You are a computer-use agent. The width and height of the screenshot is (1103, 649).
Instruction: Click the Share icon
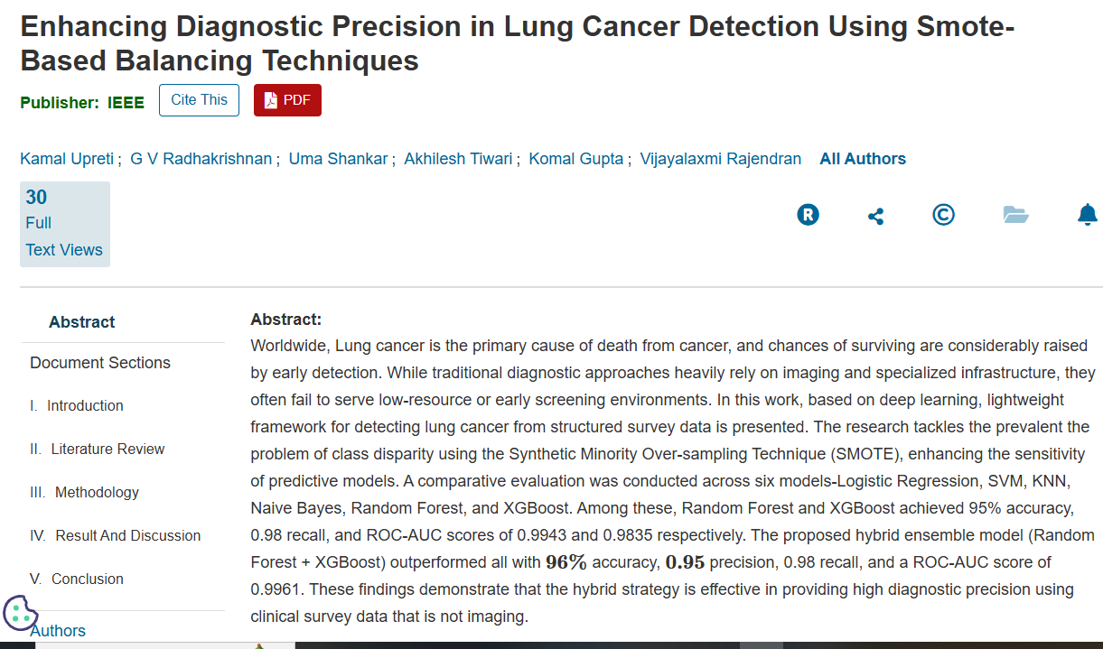(x=875, y=216)
